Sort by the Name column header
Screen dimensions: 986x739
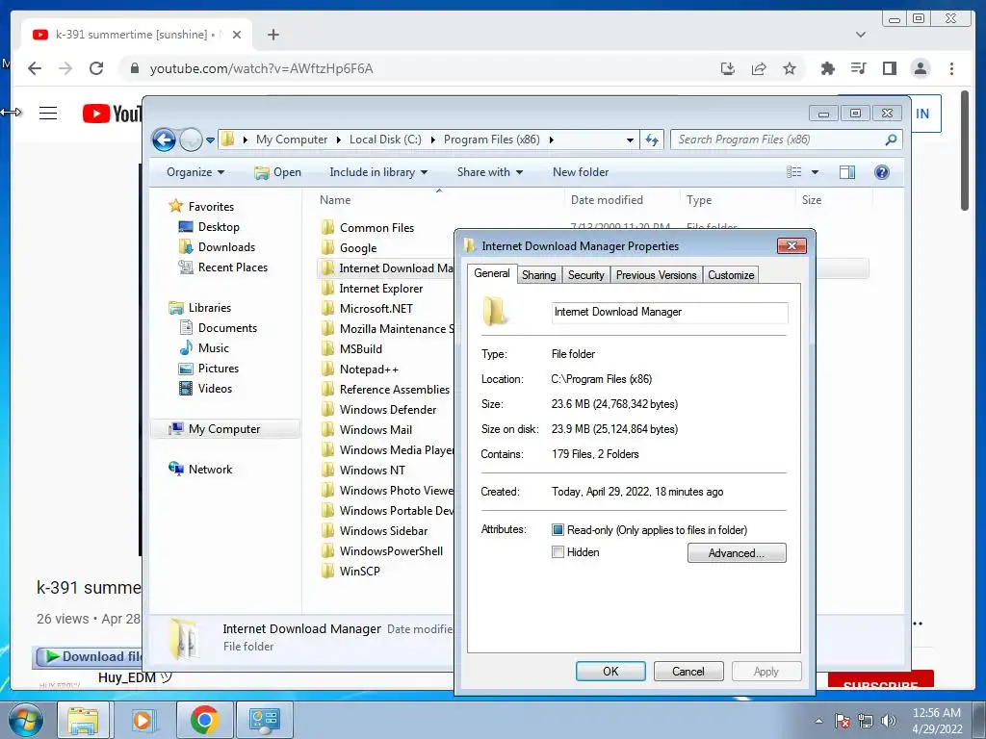[x=334, y=200]
